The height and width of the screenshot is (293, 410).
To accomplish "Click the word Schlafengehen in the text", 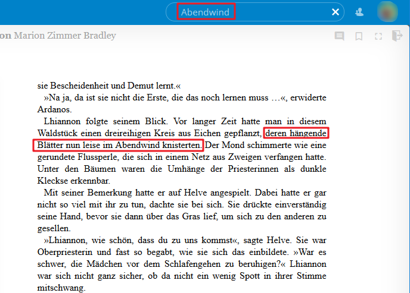I will coord(194,264).
